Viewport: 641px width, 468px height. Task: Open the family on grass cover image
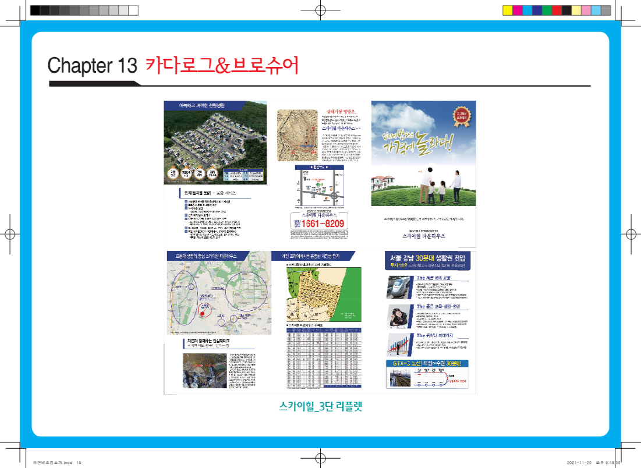423,153
